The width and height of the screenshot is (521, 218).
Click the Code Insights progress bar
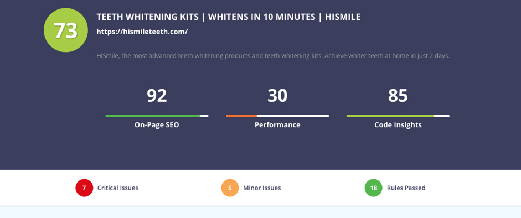pos(398,116)
